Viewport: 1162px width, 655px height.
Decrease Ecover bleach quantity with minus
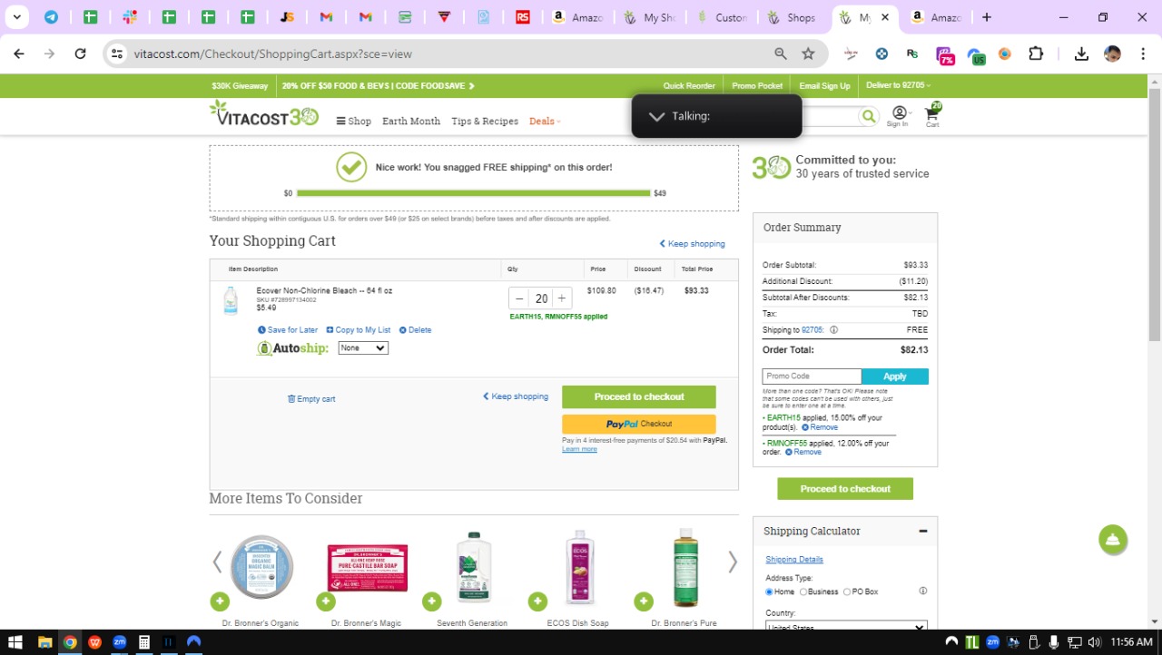tap(519, 298)
